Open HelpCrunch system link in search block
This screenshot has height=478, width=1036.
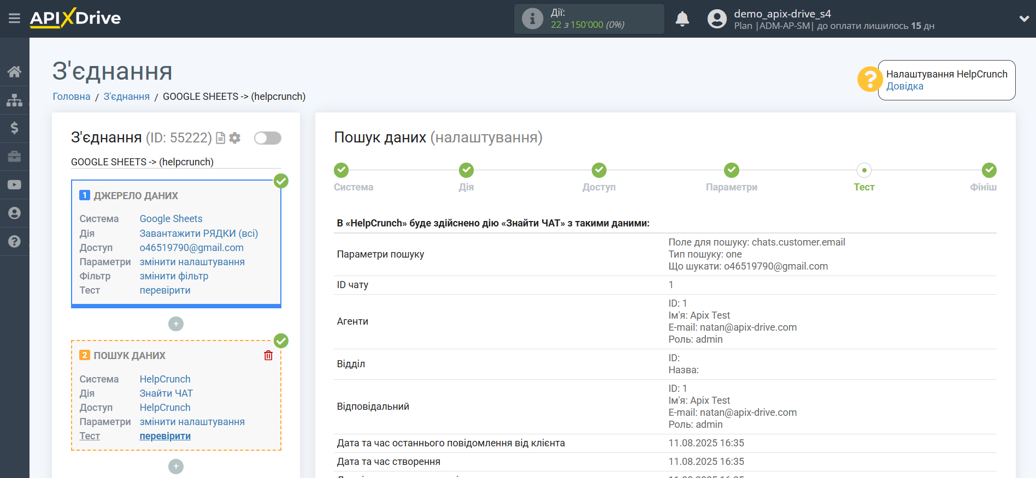[165, 379]
